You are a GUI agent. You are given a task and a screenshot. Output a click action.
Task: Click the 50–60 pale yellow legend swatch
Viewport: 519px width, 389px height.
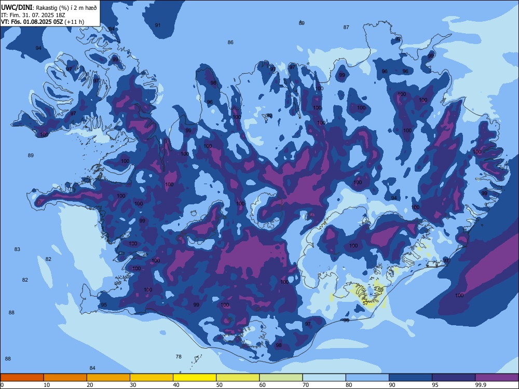(x=238, y=378)
